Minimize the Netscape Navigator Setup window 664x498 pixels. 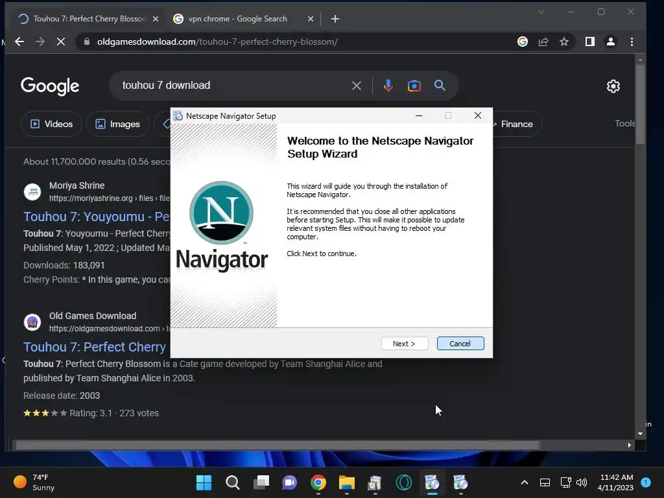(x=419, y=115)
